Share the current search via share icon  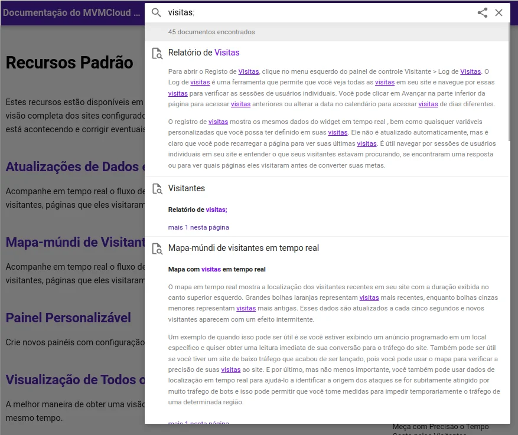tap(483, 12)
